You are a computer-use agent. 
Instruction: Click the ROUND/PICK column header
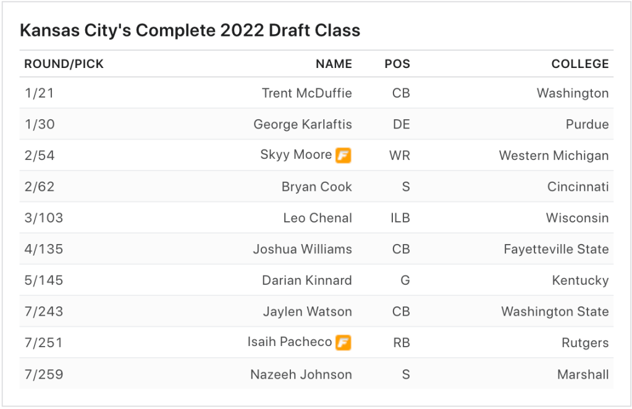tap(64, 64)
